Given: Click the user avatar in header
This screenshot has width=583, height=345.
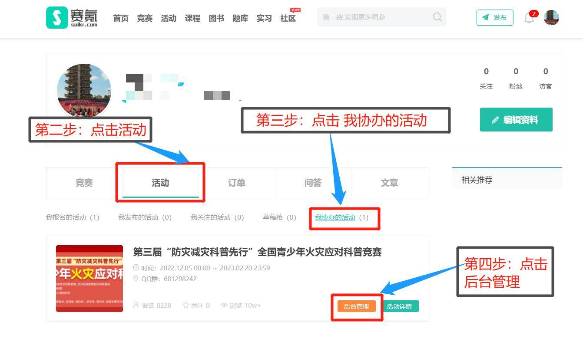Looking at the screenshot, I should [x=551, y=17].
